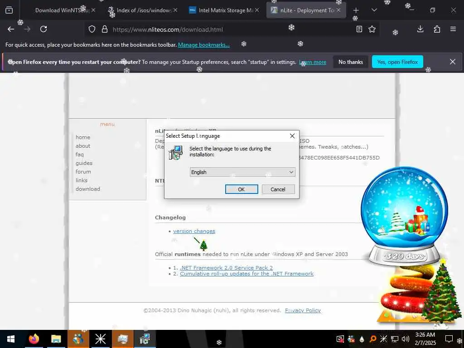Open the forum menu link

pyautogui.click(x=83, y=171)
